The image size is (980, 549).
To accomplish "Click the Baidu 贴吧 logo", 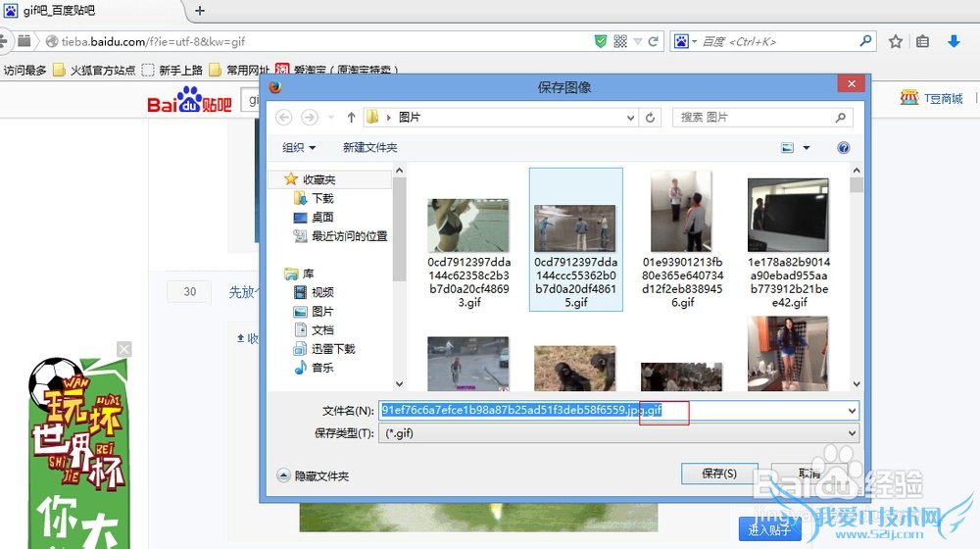I will point(189,100).
